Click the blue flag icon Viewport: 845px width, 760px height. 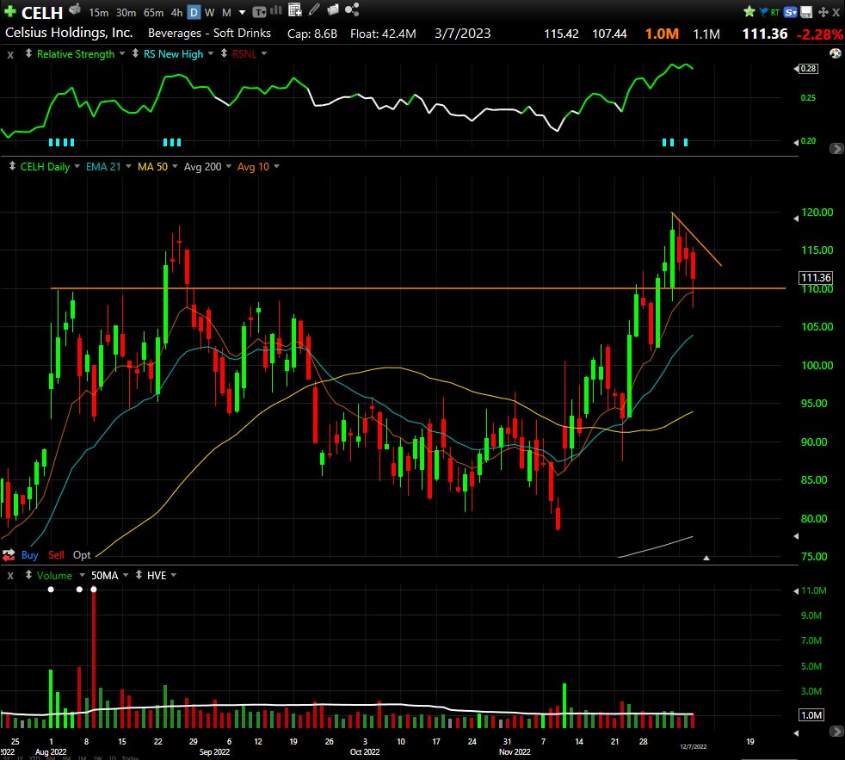pyautogui.click(x=763, y=11)
